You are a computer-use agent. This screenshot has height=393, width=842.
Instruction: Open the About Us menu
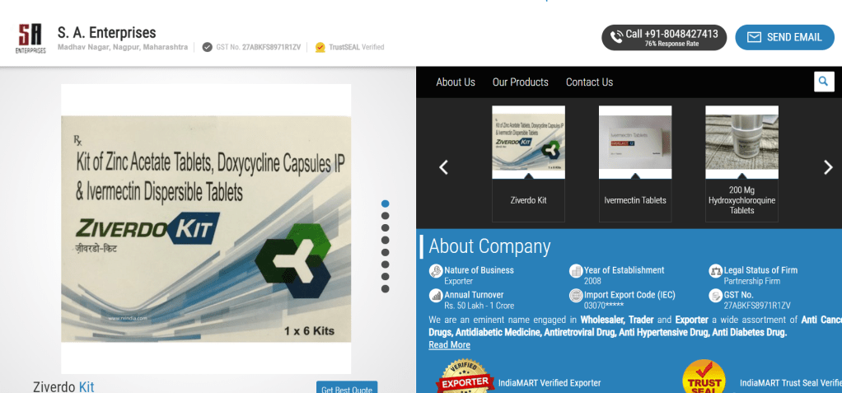coord(456,82)
